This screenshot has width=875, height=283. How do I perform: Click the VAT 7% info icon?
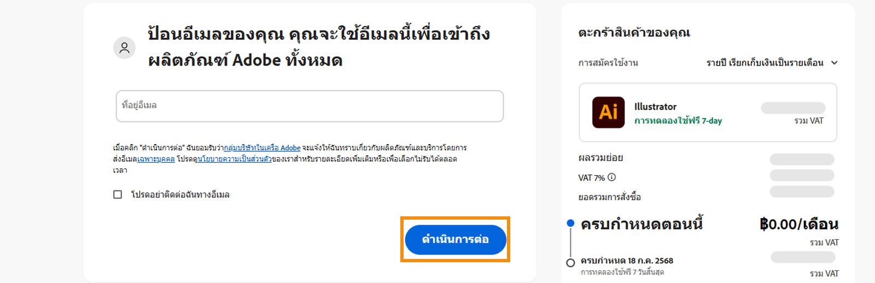612,178
